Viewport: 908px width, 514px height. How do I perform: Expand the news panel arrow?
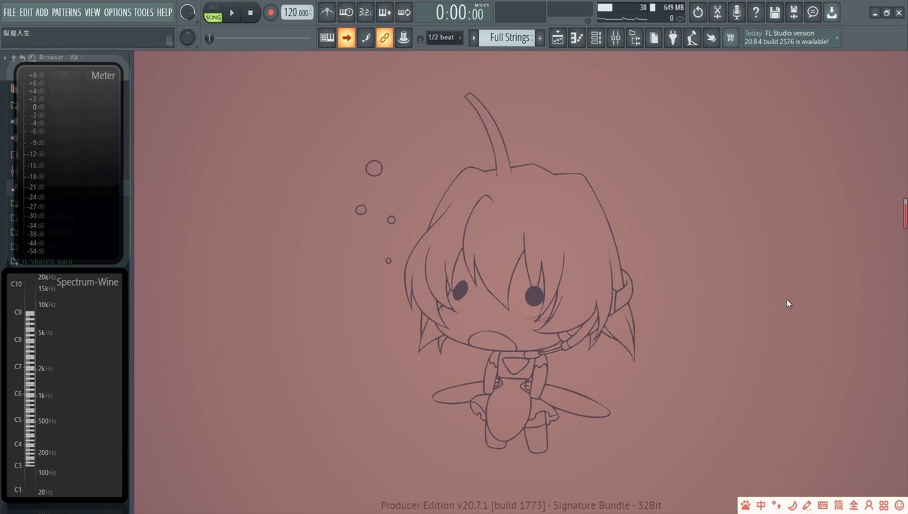(x=837, y=38)
